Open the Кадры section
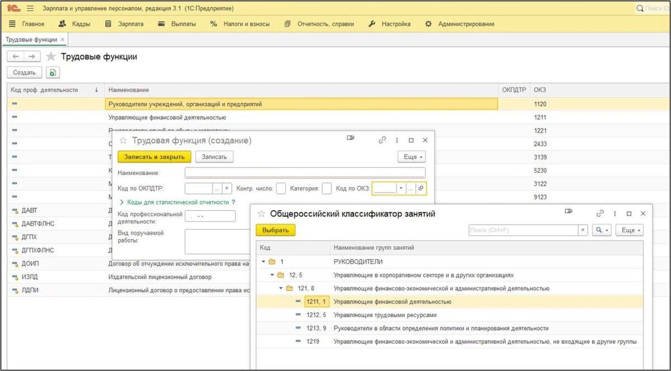671x371 pixels. pyautogui.click(x=74, y=24)
